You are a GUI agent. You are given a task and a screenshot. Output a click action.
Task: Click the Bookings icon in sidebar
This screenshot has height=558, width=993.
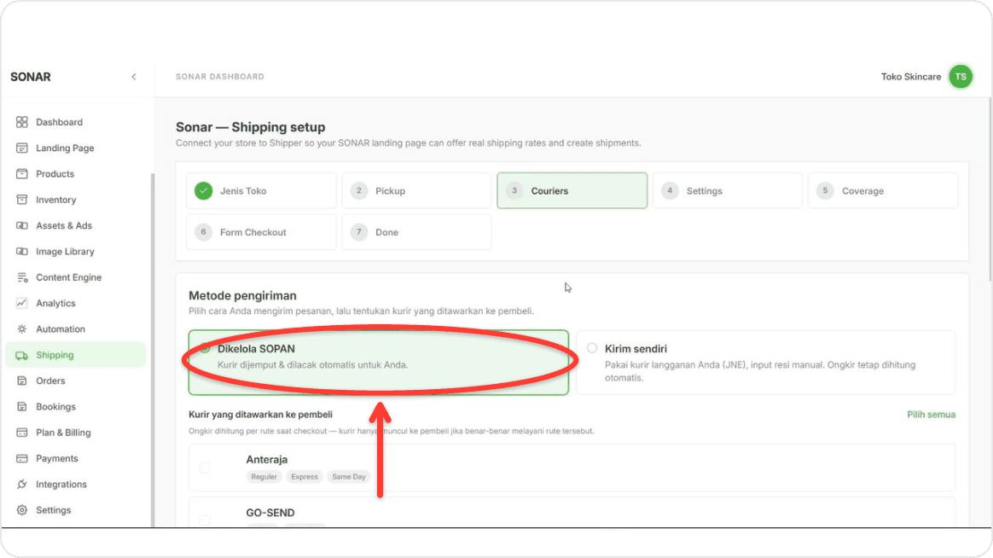click(21, 407)
